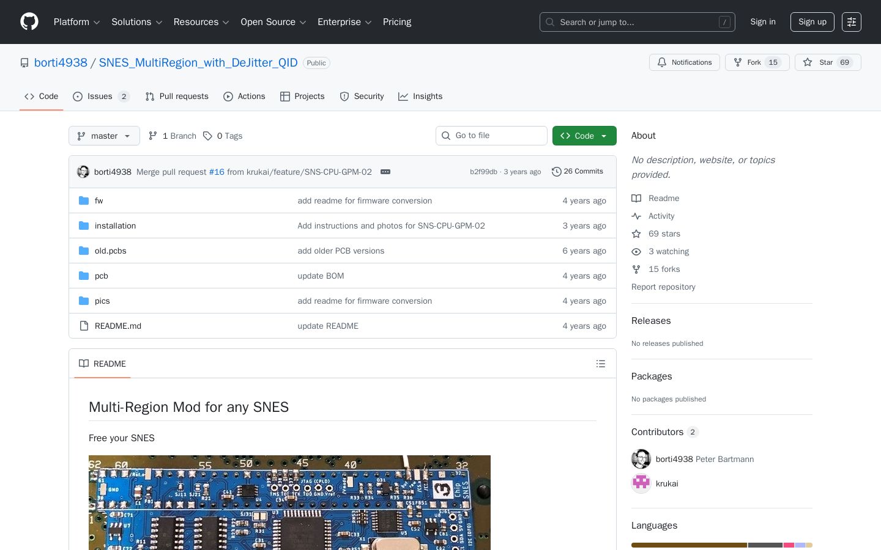Open the GitHub homepage logo
Screen dimensions: 881x550
[x=29, y=22]
